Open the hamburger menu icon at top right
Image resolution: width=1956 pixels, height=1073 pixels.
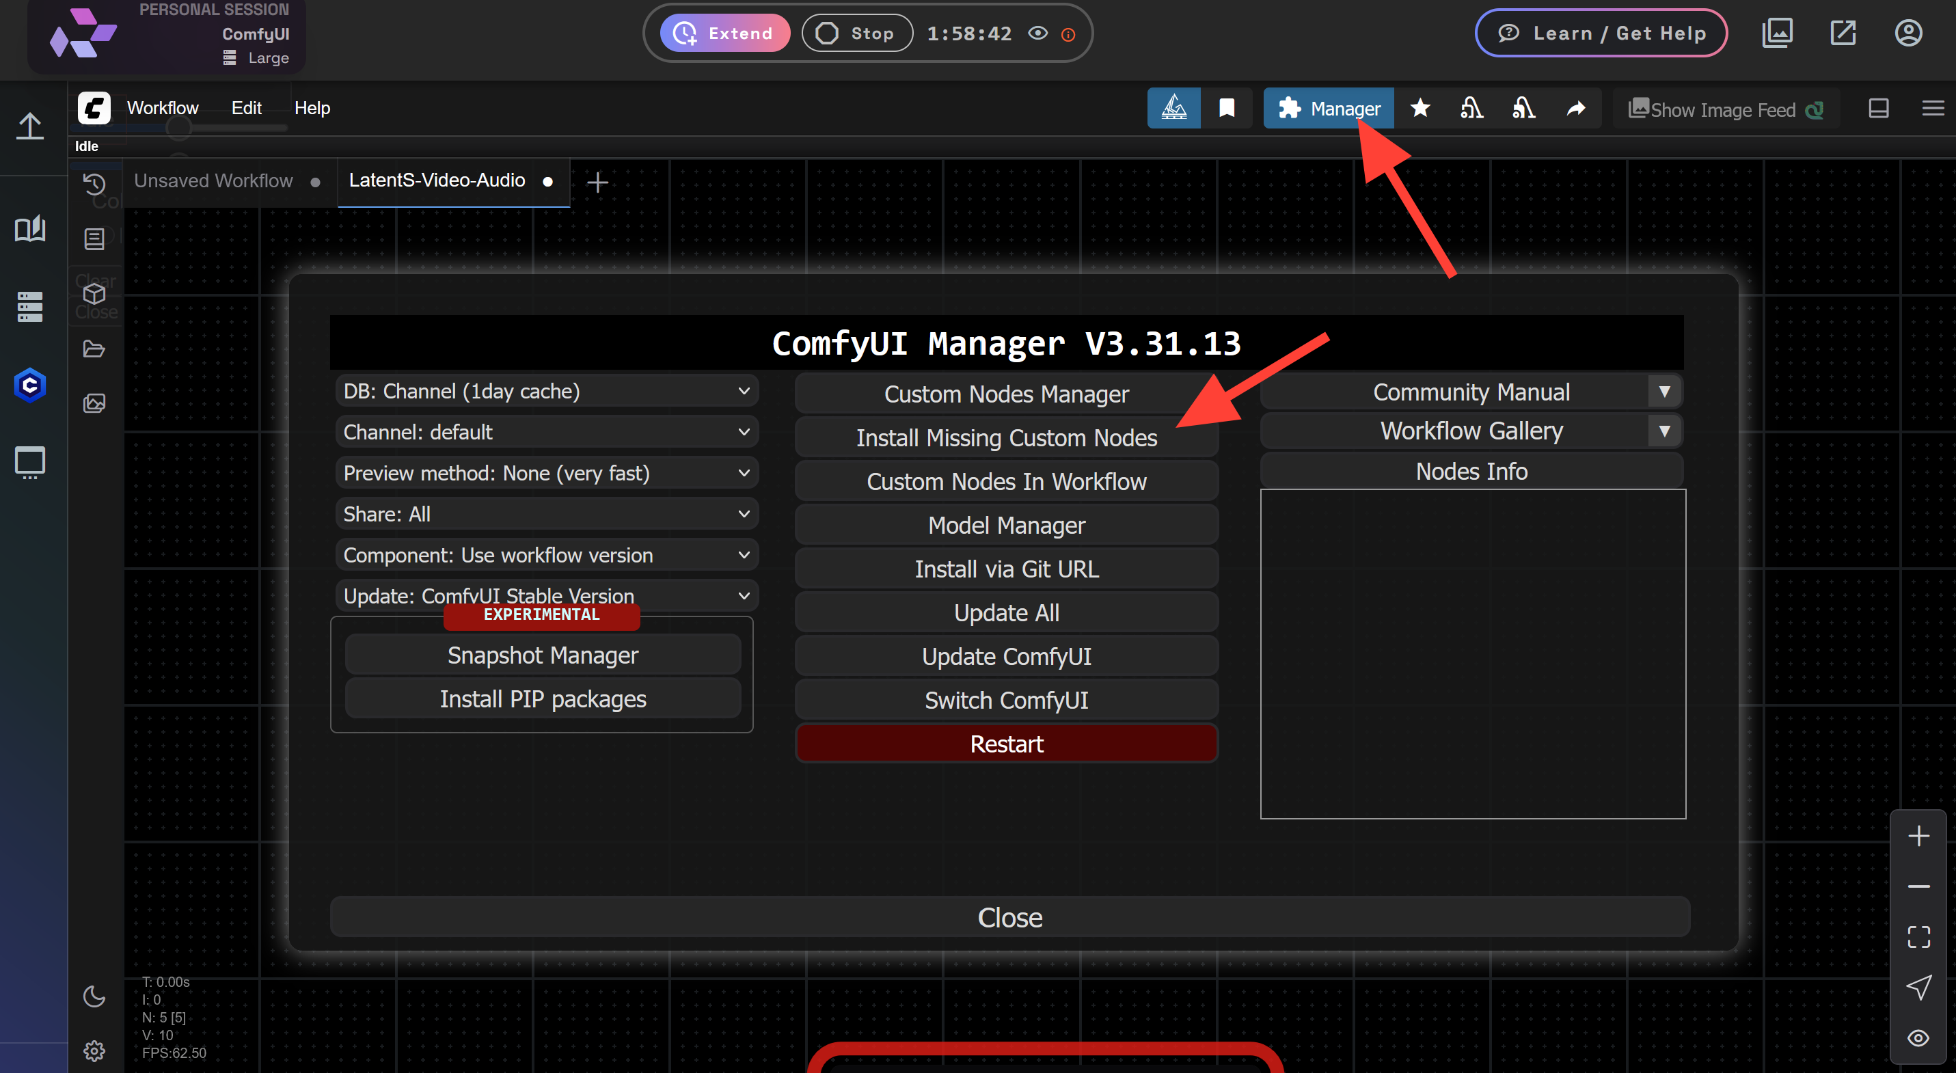[x=1933, y=109]
